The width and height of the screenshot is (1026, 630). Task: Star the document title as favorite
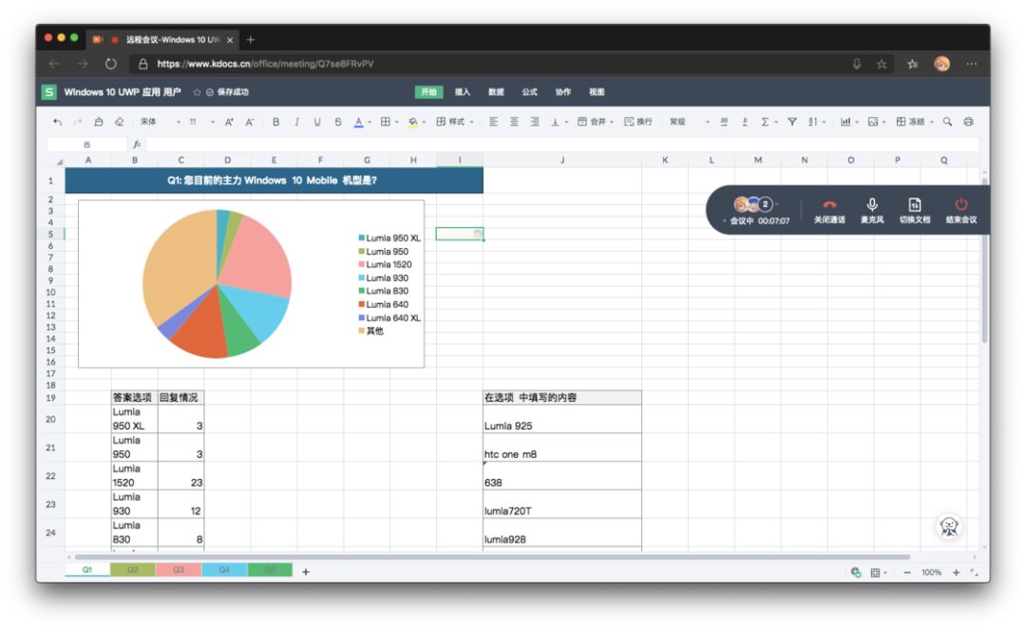197,92
